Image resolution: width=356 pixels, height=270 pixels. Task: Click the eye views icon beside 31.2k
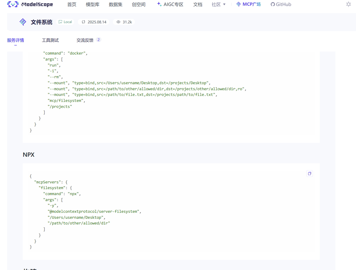coord(118,22)
